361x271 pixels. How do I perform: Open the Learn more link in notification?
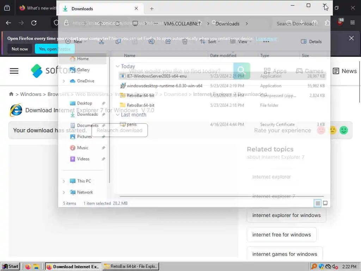click(267, 38)
